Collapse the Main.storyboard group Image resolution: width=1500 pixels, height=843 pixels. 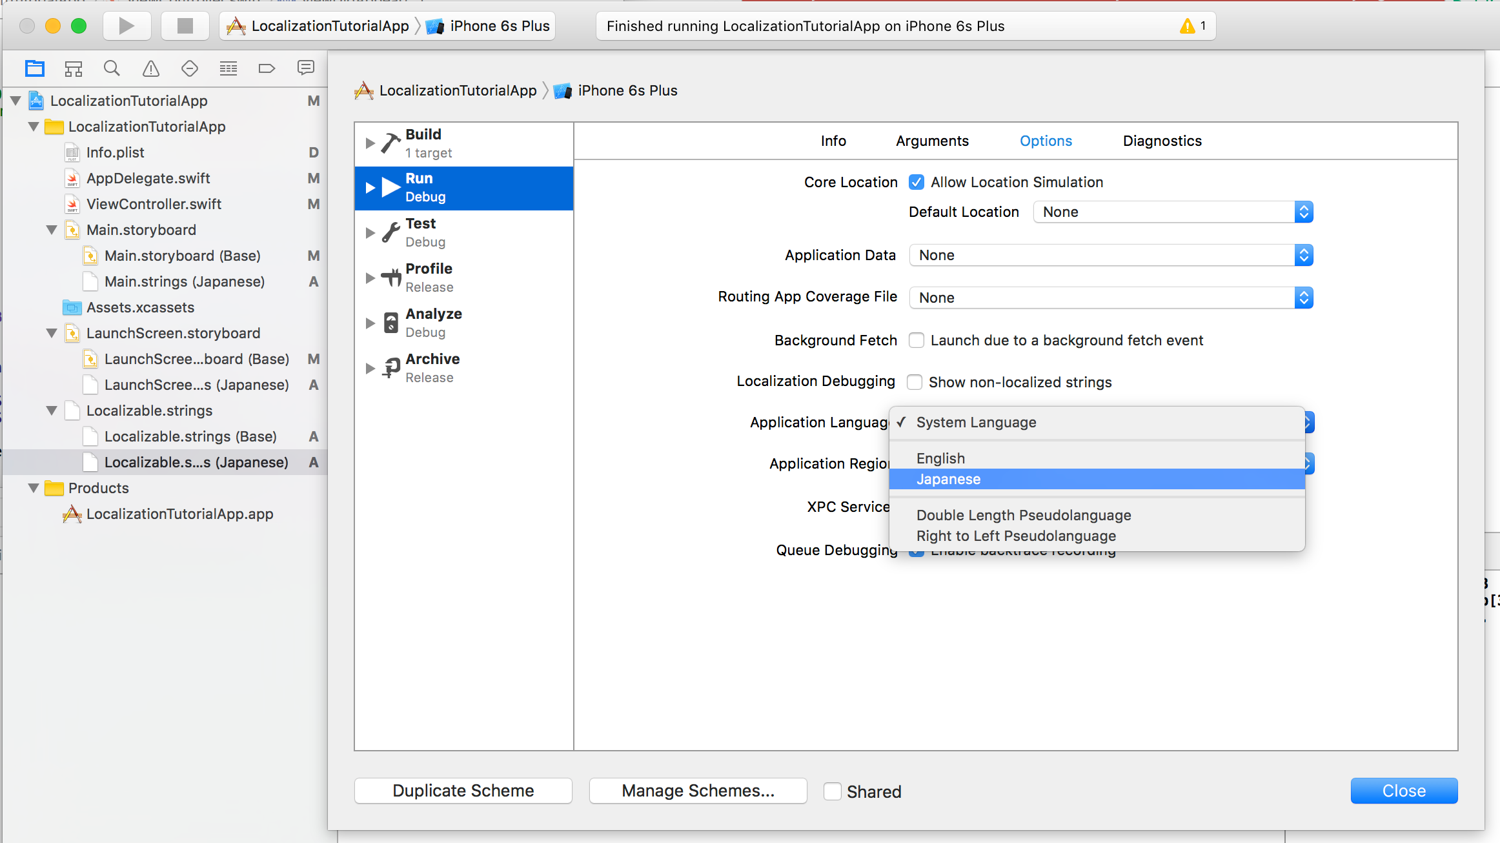click(52, 230)
